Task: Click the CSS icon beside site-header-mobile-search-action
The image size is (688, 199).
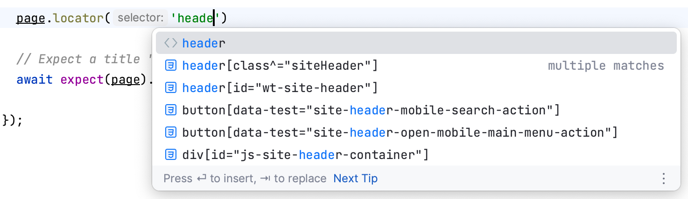Action: (x=171, y=110)
